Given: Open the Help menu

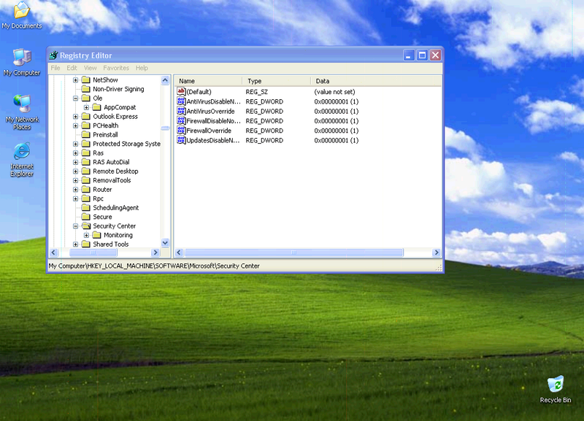Looking at the screenshot, I should pyautogui.click(x=142, y=68).
